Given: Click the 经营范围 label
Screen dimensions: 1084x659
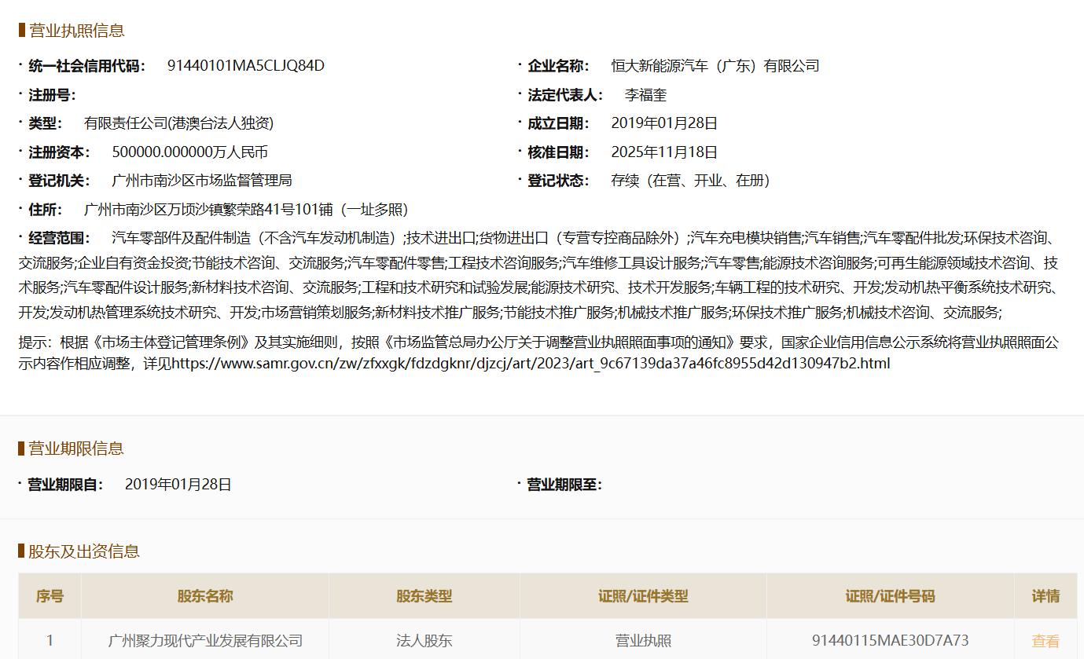Looking at the screenshot, I should tap(60, 238).
